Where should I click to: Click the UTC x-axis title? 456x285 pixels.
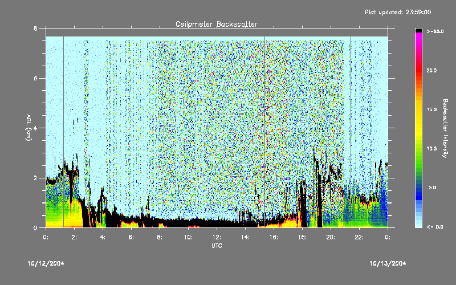tap(217, 246)
